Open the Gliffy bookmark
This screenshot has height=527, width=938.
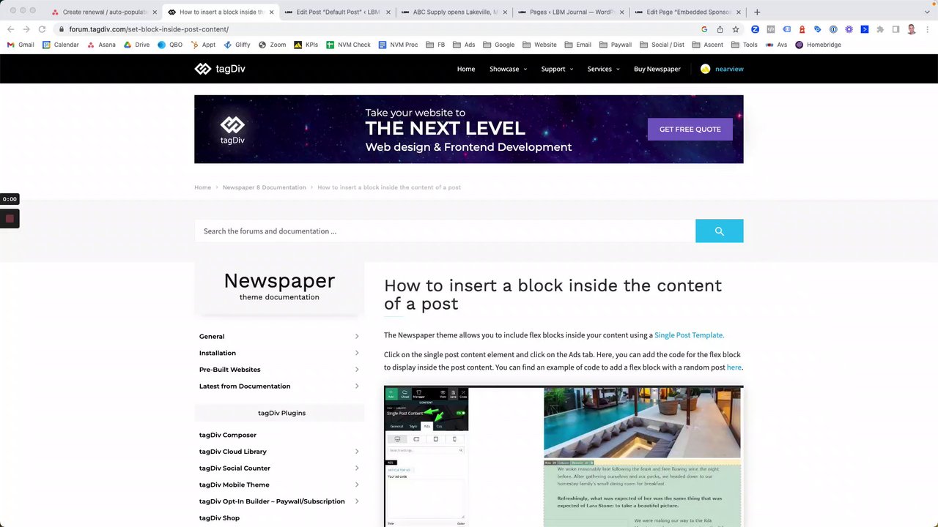237,45
